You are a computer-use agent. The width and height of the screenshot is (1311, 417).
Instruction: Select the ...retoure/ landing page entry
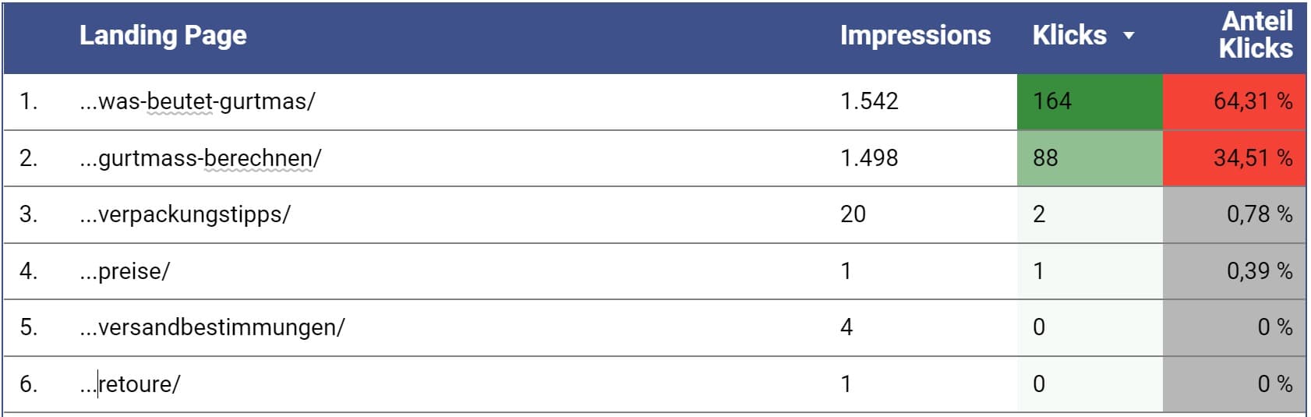coord(129,384)
